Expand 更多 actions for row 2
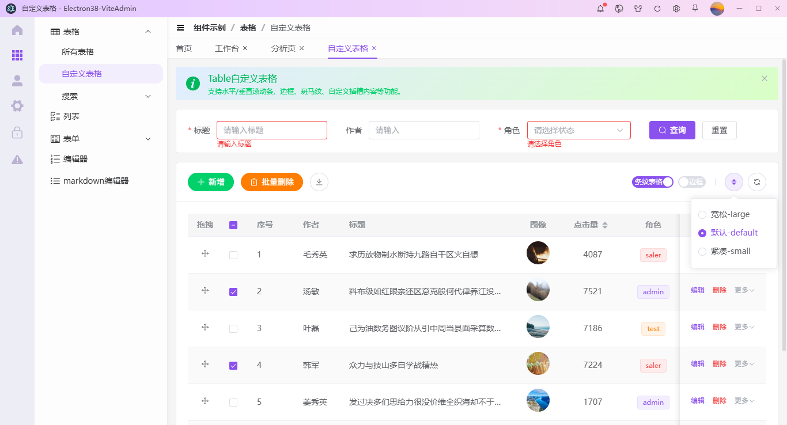 743,290
